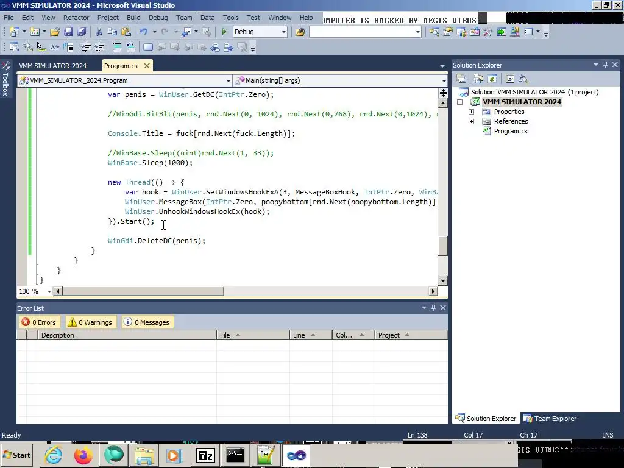Click the Windows Start button

[16, 455]
